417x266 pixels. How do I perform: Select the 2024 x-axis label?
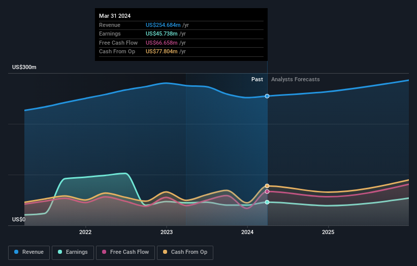click(x=247, y=232)
